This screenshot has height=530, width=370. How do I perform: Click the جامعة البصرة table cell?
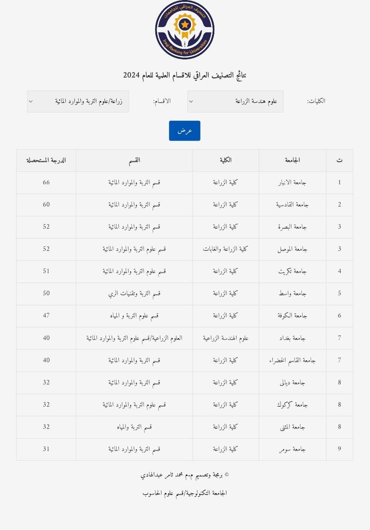click(292, 227)
